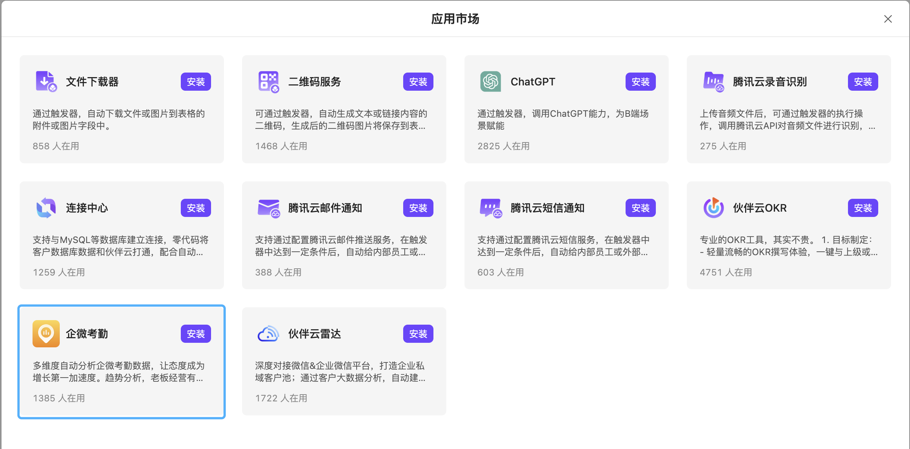Click the 应用市场 dialog heading
910x449 pixels.
click(455, 19)
